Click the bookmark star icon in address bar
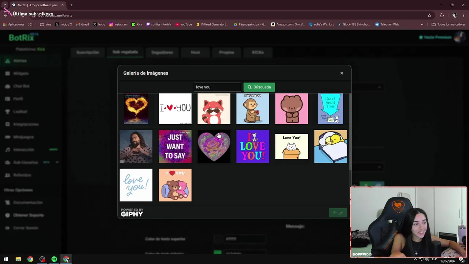Viewport: 469px width, 264px height. pos(429,15)
